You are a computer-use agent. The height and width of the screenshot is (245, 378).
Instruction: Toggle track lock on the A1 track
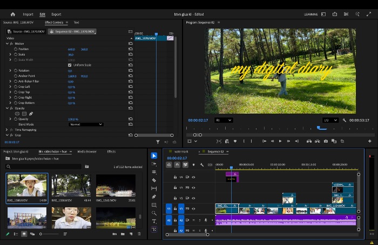coord(175,220)
